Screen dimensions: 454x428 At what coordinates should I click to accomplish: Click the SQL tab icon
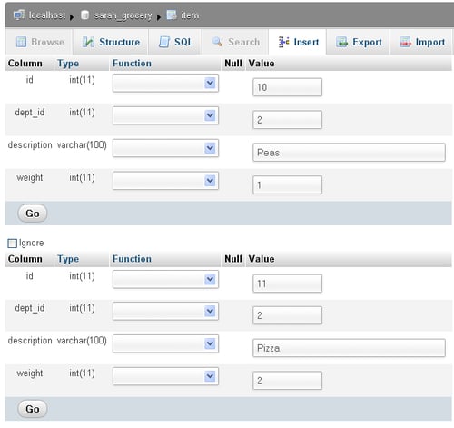164,42
